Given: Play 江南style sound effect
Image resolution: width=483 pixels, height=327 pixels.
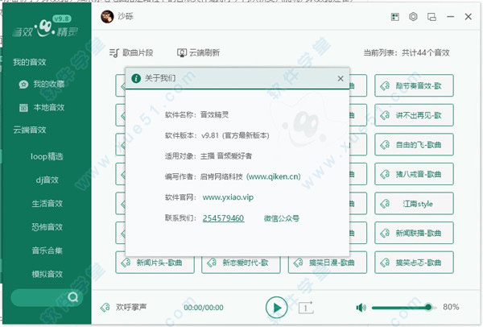Looking at the screenshot, I should (x=414, y=204).
